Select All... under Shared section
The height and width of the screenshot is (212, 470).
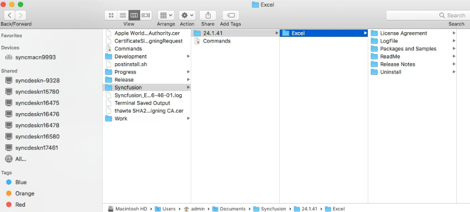pyautogui.click(x=21, y=159)
